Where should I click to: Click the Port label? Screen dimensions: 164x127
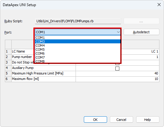(8, 32)
